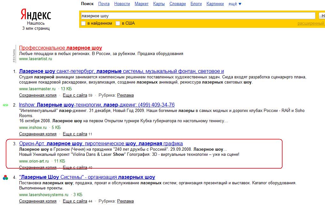Open Сохраненная копия for orion-art.ru

point(38,168)
